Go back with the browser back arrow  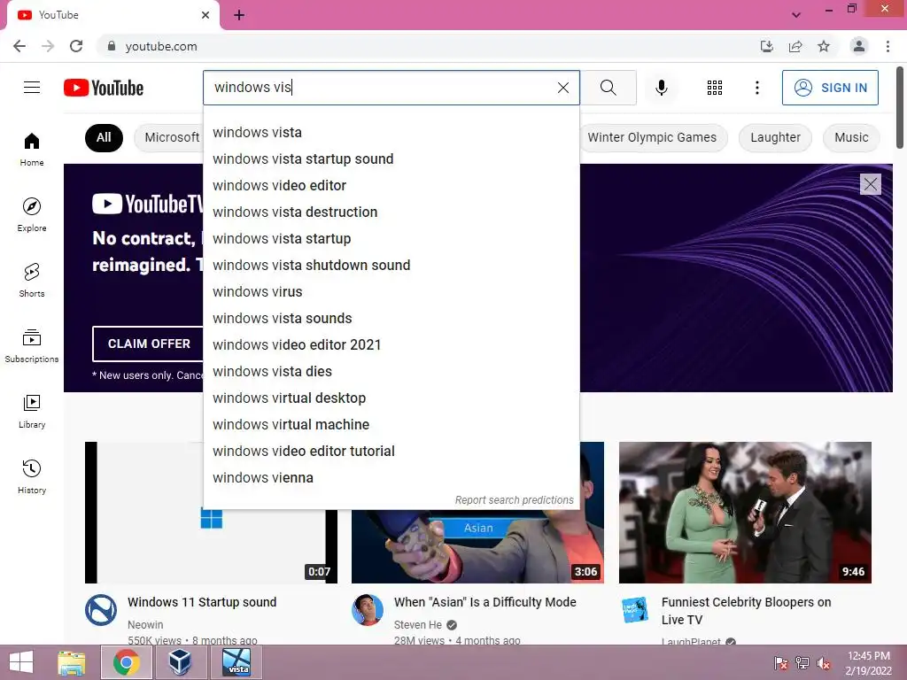coord(19,46)
